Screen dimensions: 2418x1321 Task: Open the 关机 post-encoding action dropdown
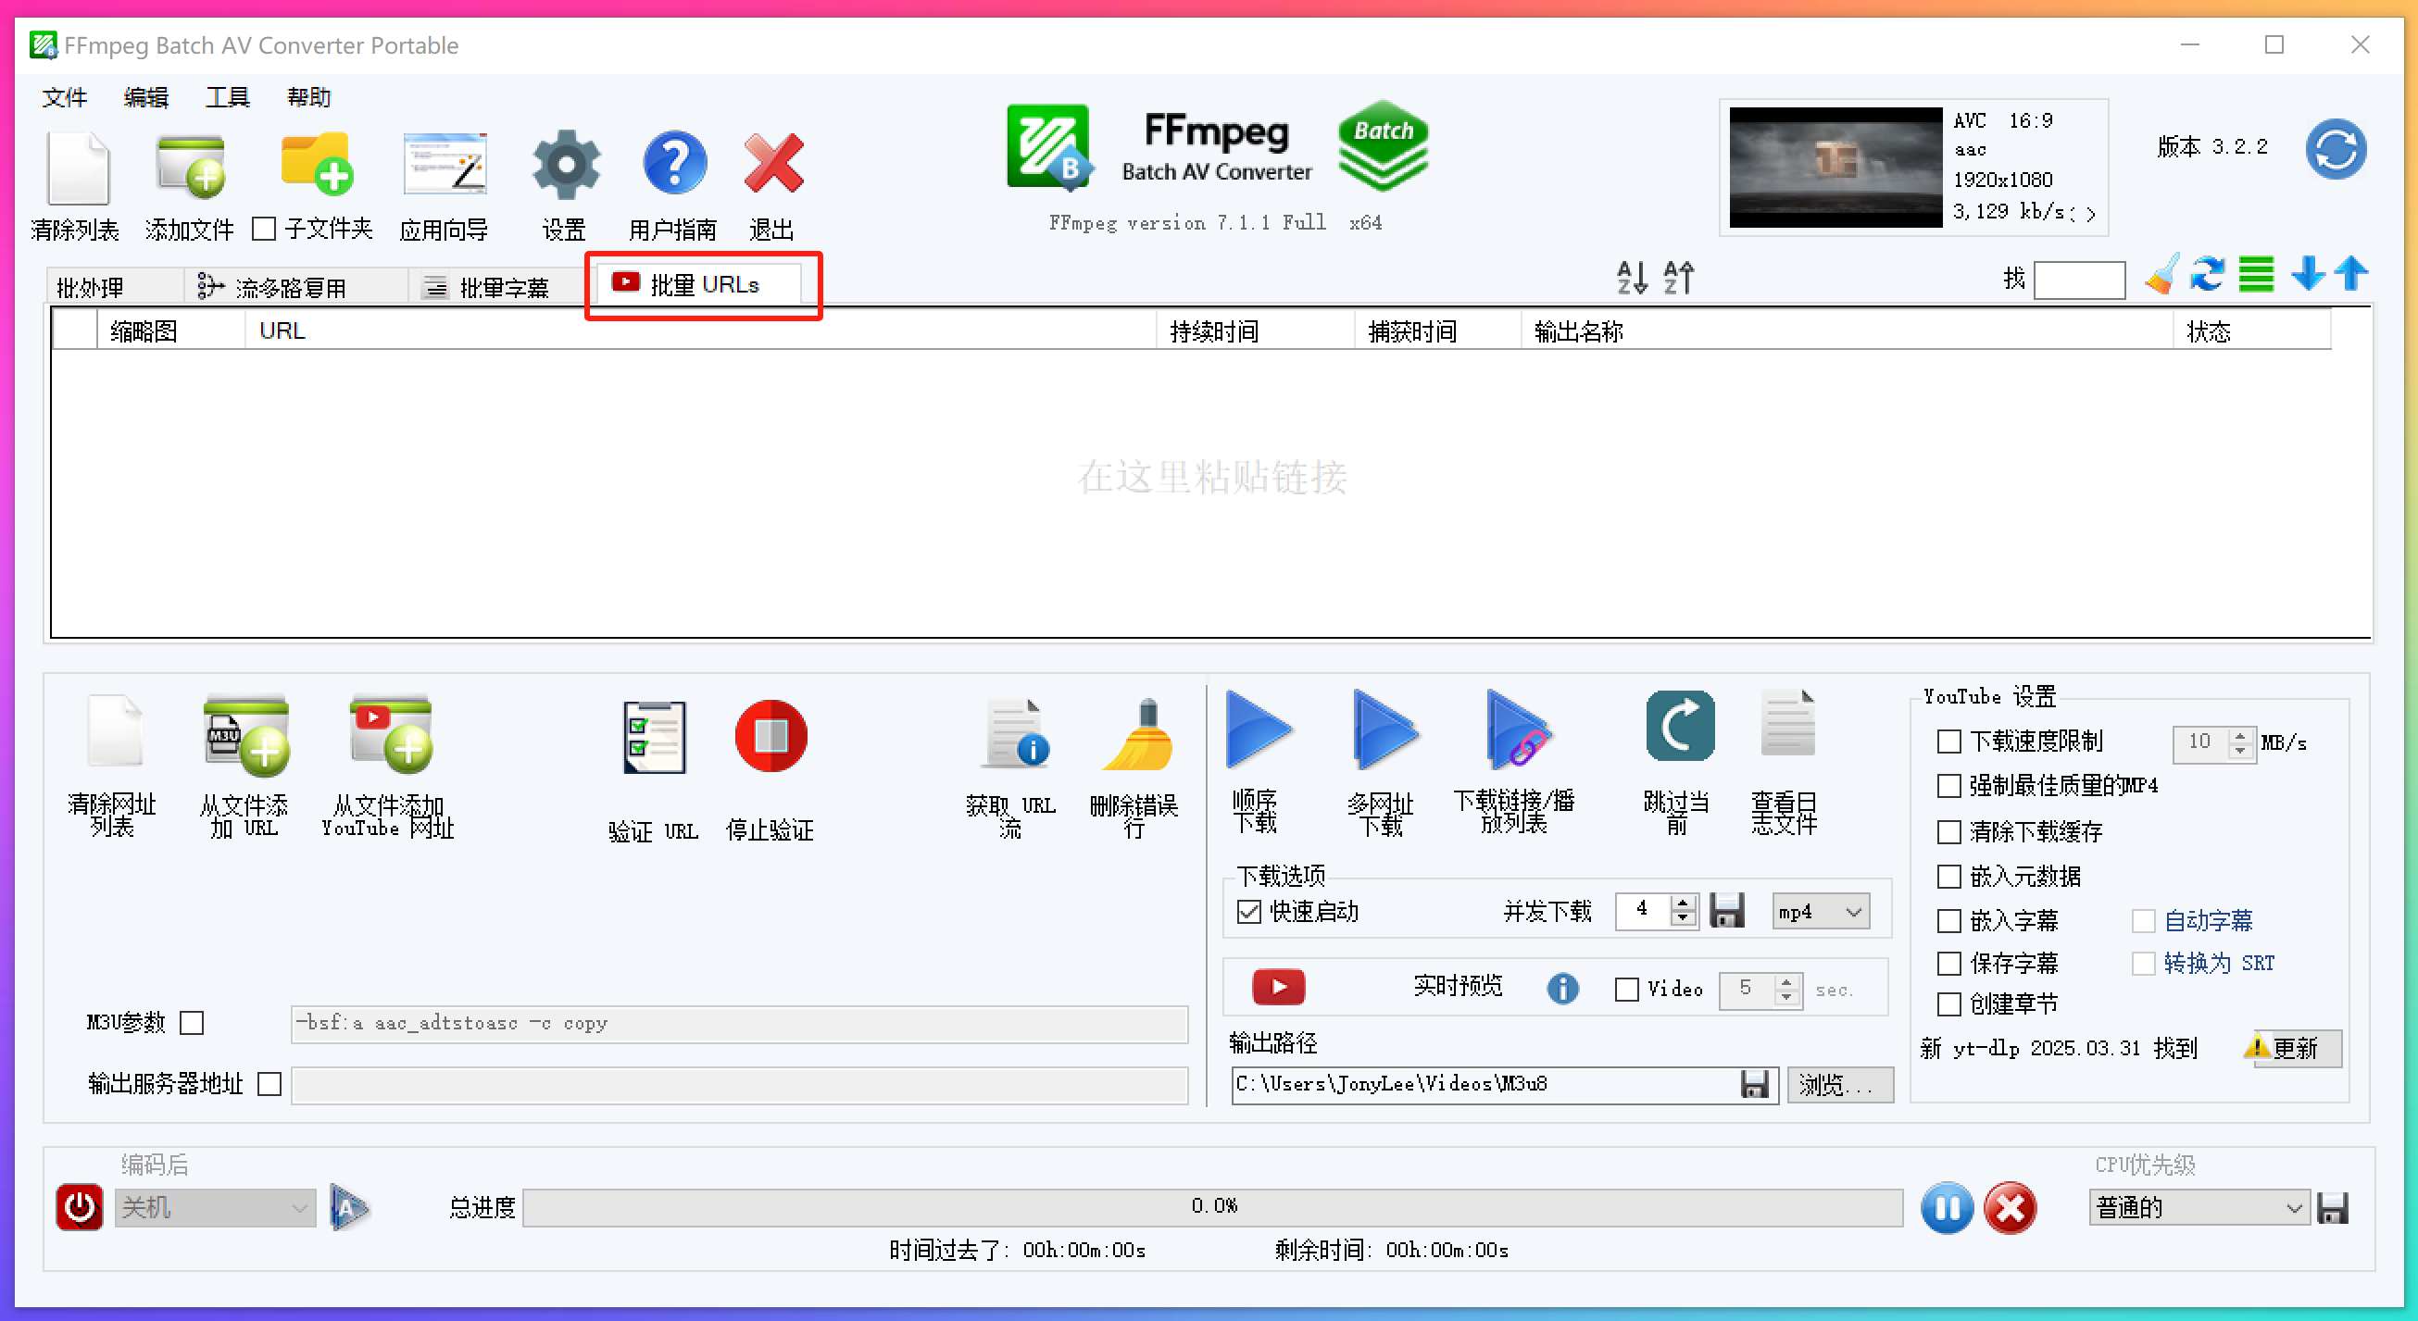tap(215, 1207)
